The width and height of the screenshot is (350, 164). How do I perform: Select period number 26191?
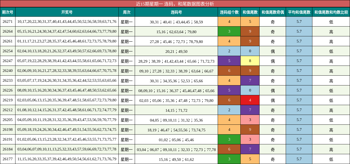8,139
